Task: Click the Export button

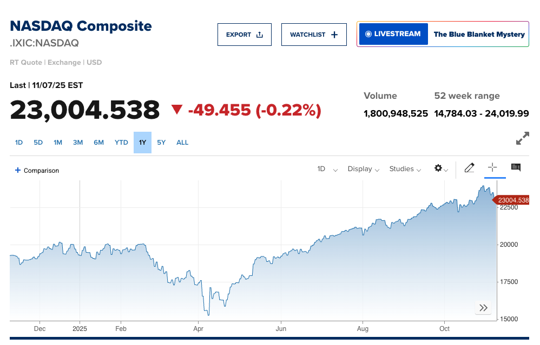Action: point(245,35)
